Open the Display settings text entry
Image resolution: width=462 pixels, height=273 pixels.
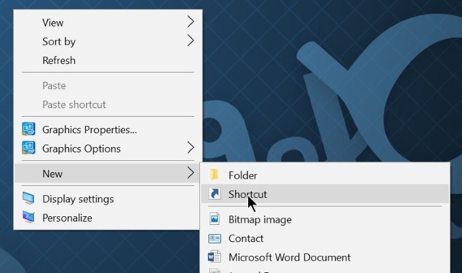click(78, 198)
